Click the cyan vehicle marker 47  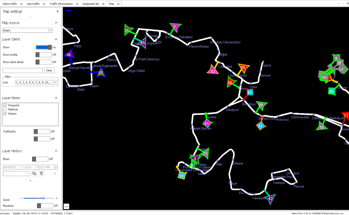pyautogui.click(x=249, y=92)
